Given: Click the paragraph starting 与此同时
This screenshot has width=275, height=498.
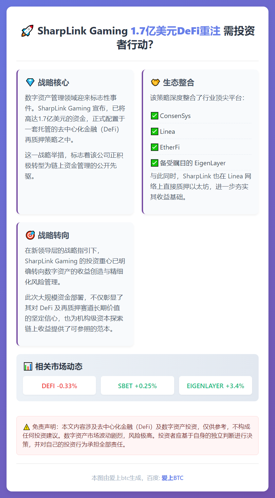Looking at the screenshot, I should pyautogui.click(x=201, y=187).
